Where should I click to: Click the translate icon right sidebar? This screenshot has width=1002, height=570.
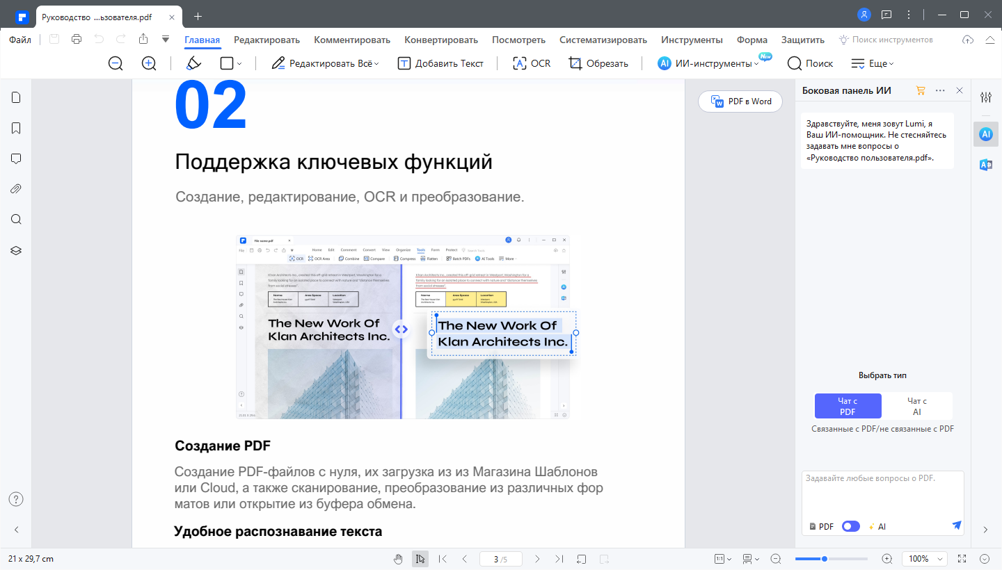pos(986,165)
